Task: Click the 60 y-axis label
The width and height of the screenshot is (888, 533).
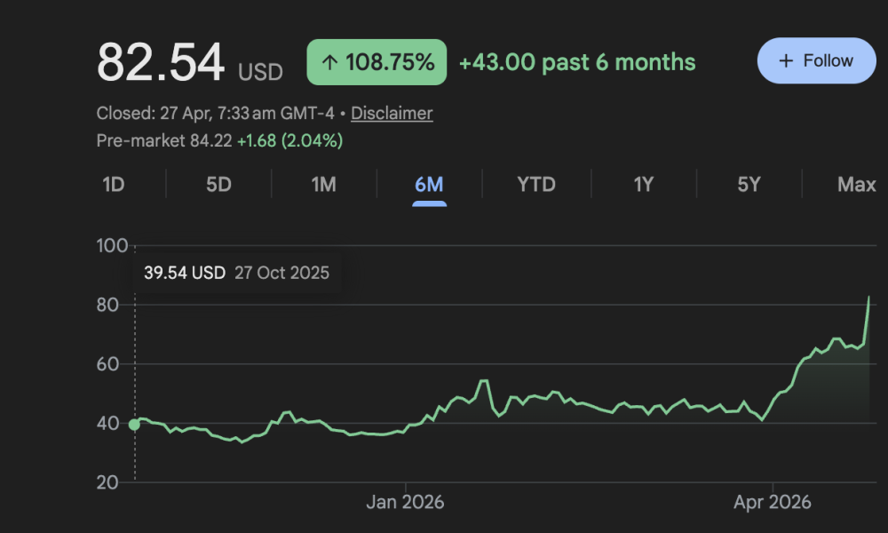Action: tap(107, 364)
